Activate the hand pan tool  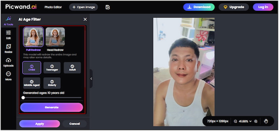pyautogui.click(x=266, y=121)
